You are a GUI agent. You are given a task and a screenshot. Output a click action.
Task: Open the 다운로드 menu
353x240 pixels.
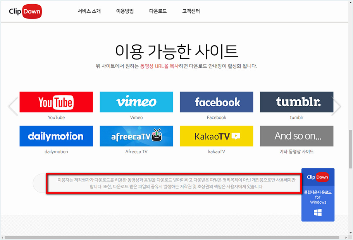[158, 11]
